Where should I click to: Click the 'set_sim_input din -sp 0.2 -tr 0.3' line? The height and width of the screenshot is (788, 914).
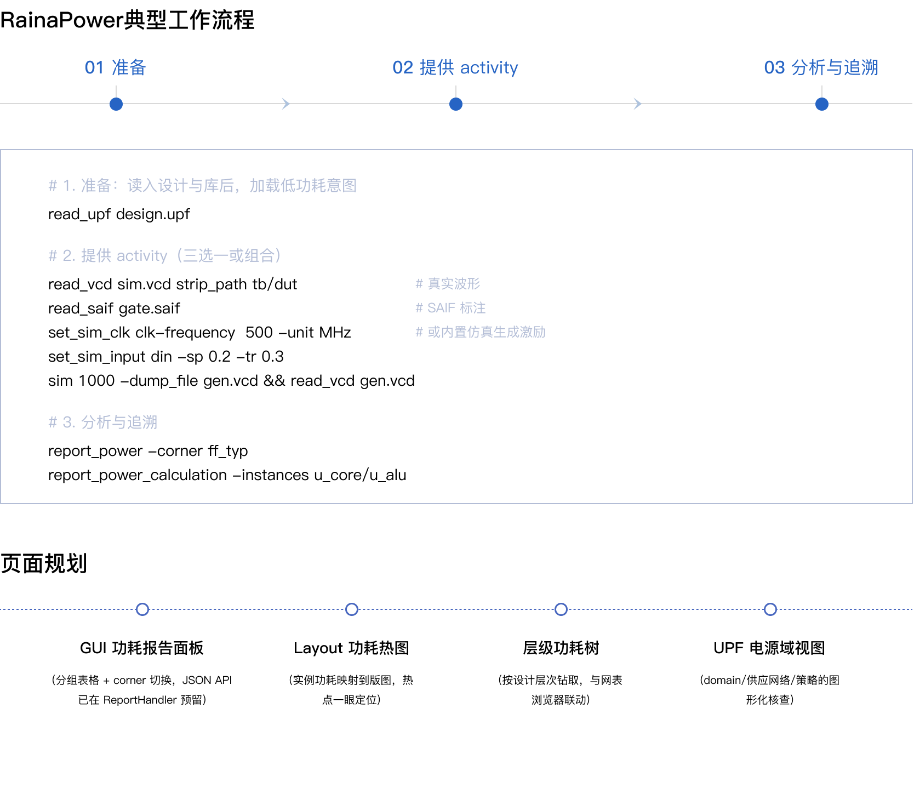point(166,357)
